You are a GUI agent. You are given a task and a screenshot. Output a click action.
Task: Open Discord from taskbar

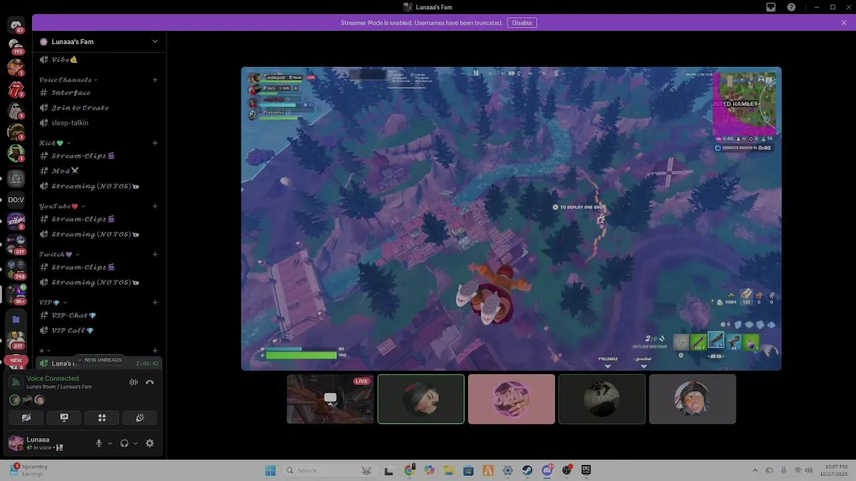(547, 470)
